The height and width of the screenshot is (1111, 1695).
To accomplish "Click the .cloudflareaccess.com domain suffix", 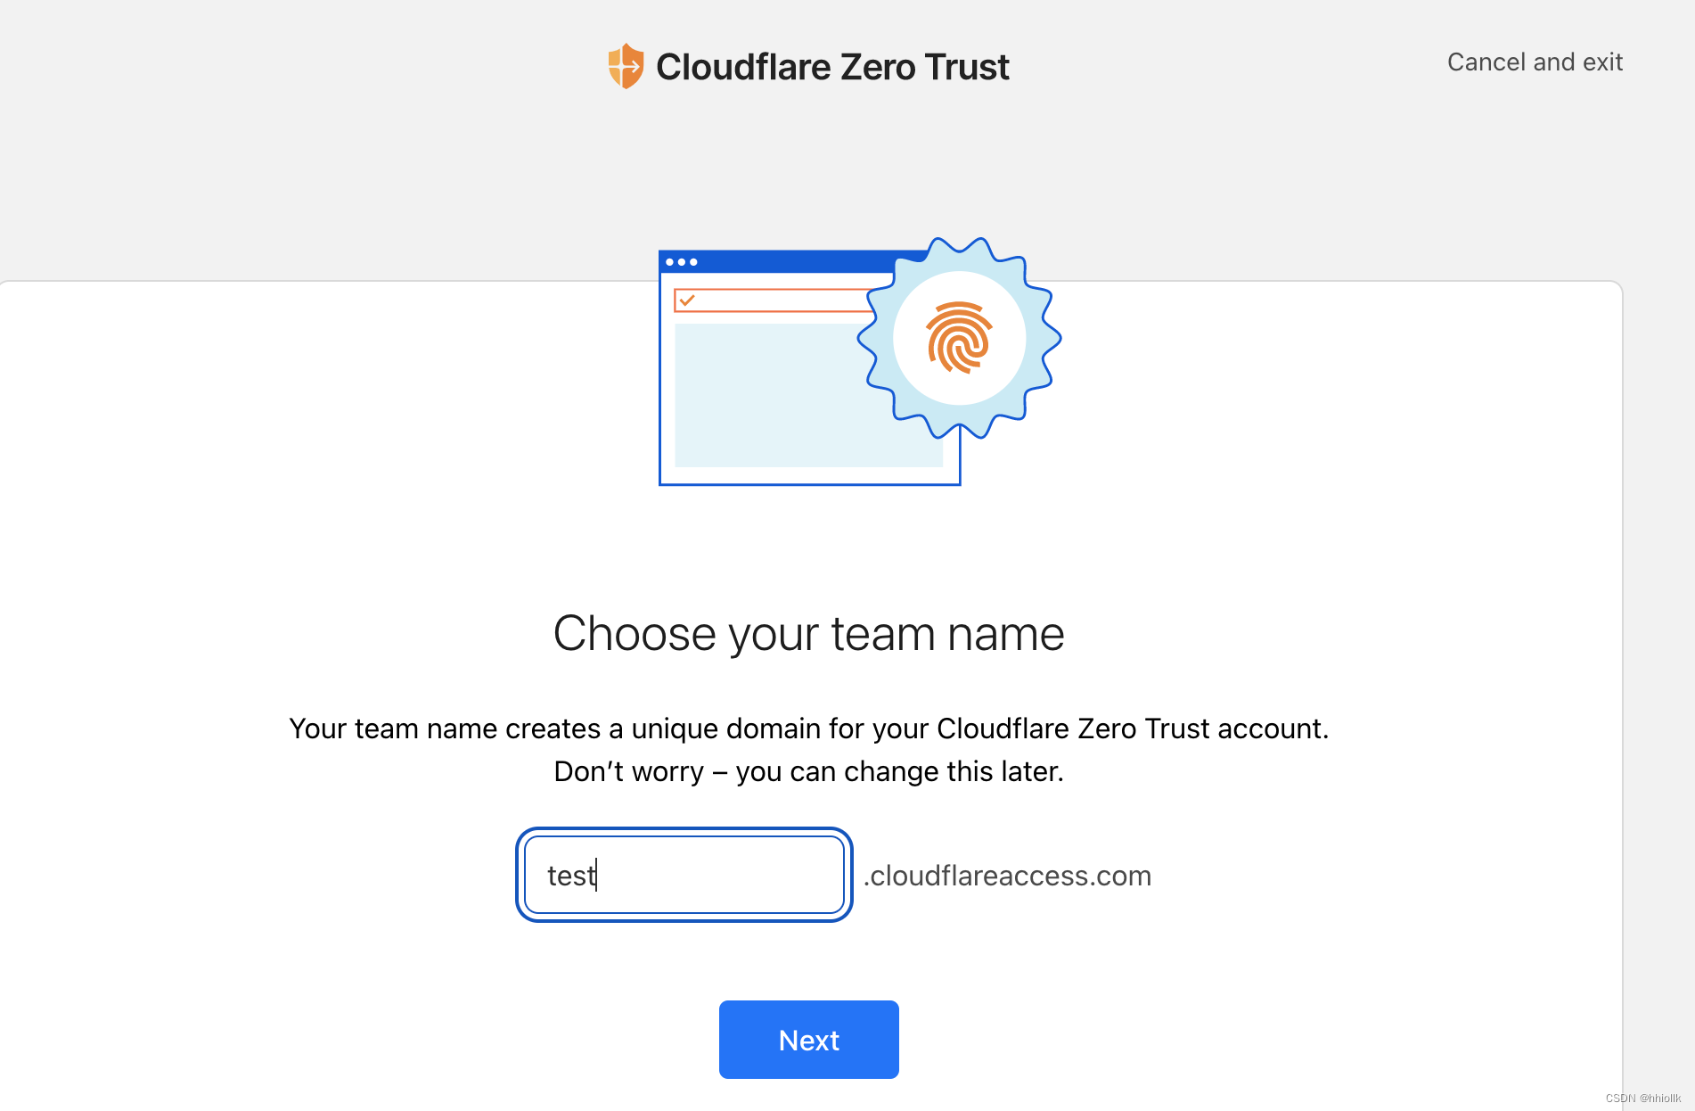I will pos(1007,876).
